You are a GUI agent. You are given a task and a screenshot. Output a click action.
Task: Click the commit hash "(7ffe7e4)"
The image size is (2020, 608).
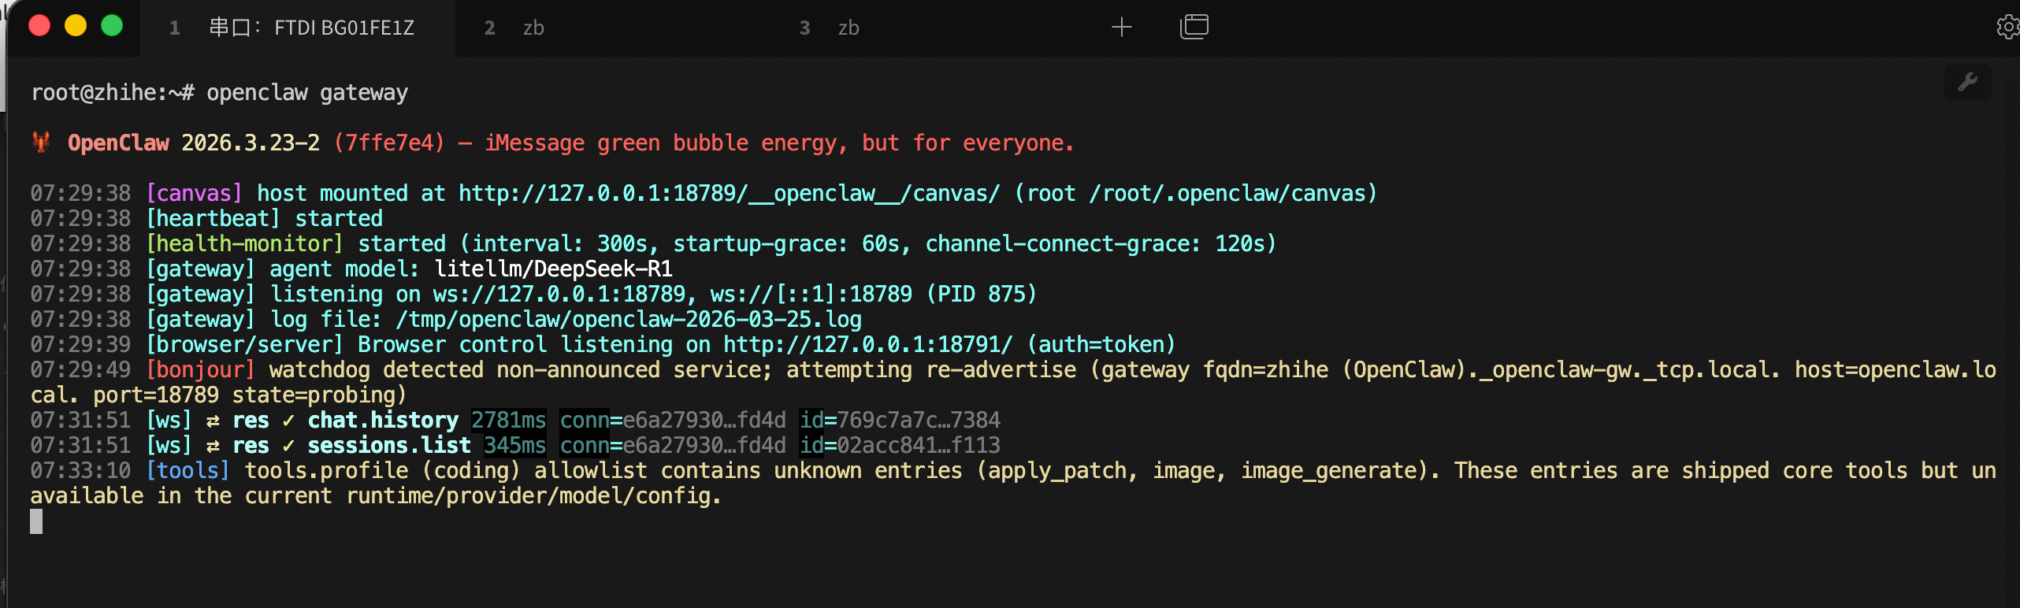click(x=389, y=143)
